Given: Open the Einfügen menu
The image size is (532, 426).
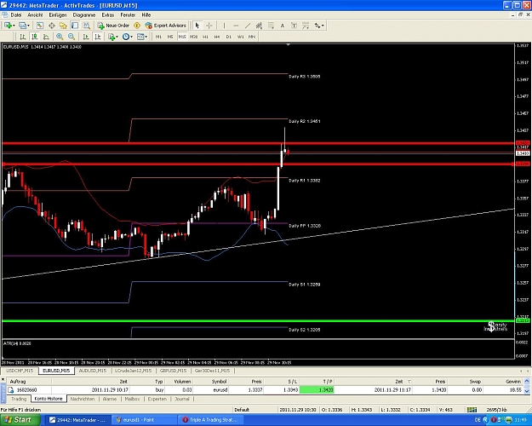Looking at the screenshot, I should [58, 15].
